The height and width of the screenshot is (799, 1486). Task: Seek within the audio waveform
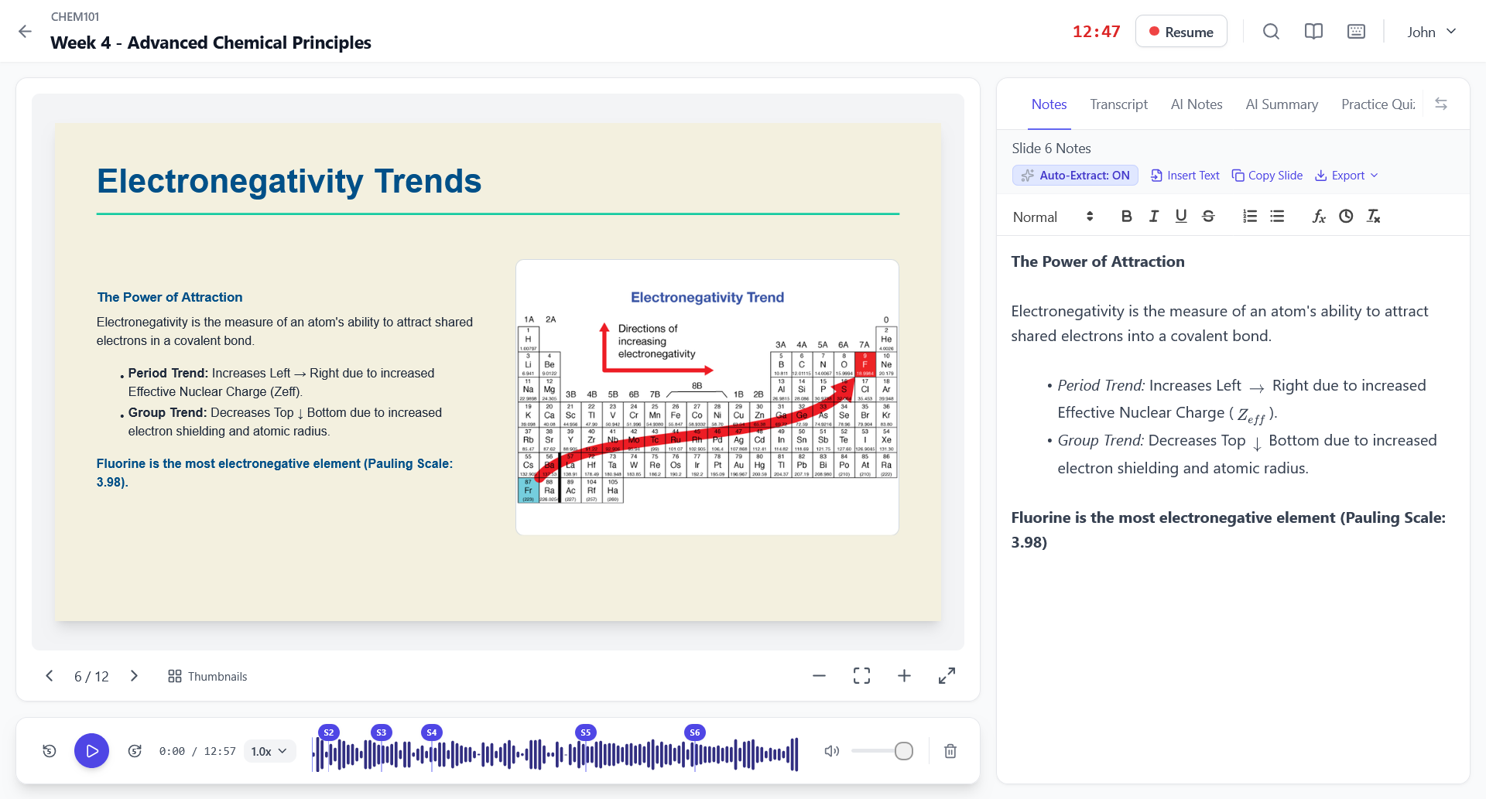pos(555,754)
